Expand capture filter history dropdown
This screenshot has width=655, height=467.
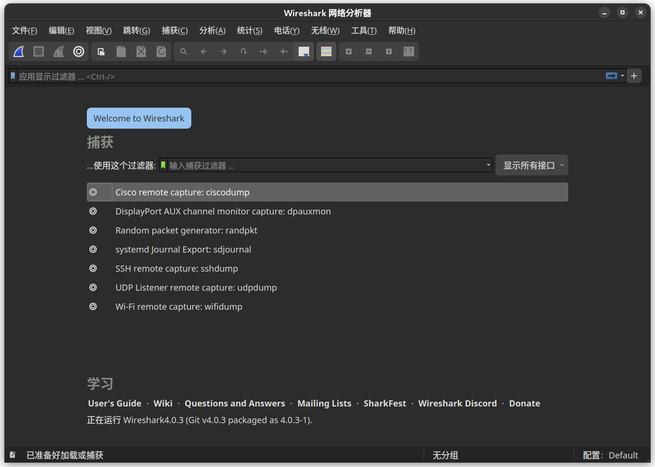[489, 165]
